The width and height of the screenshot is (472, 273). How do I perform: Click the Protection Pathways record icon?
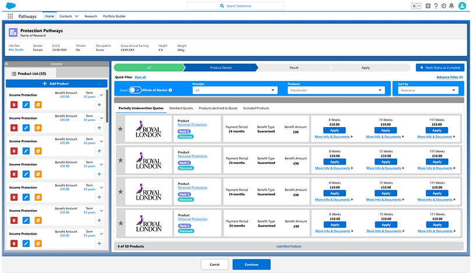click(13, 33)
